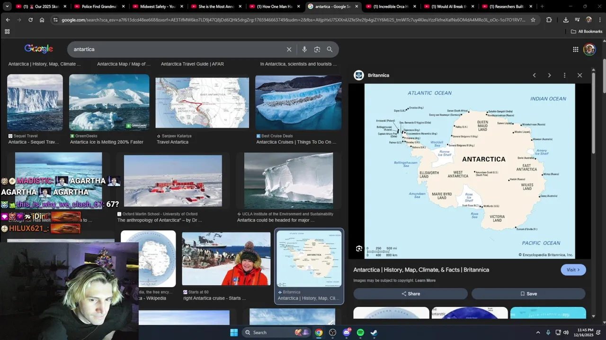This screenshot has height=340, width=606.
Task: Open volume control in system tray
Action: pyautogui.click(x=566, y=332)
